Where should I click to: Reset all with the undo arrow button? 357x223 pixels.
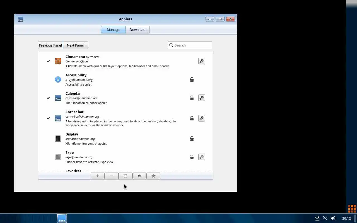click(139, 176)
